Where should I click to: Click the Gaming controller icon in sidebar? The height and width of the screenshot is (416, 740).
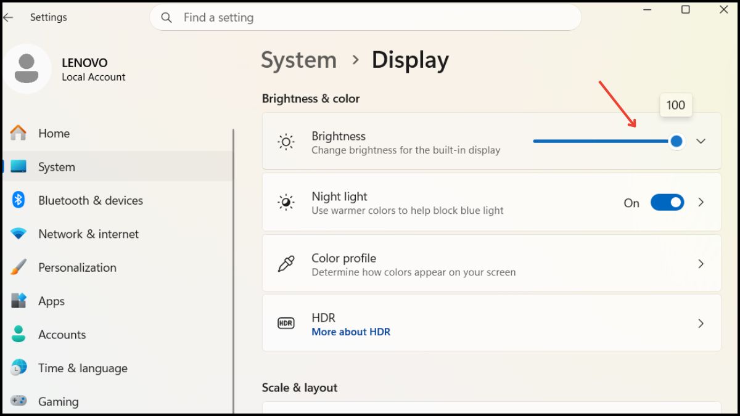point(18,401)
